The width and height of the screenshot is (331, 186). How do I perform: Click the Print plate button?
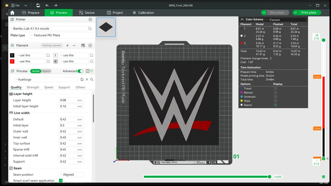(x=308, y=13)
